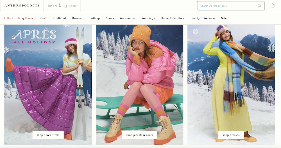Go to the Dresses category
Screen dimensions: 281x148
pos(77,18)
